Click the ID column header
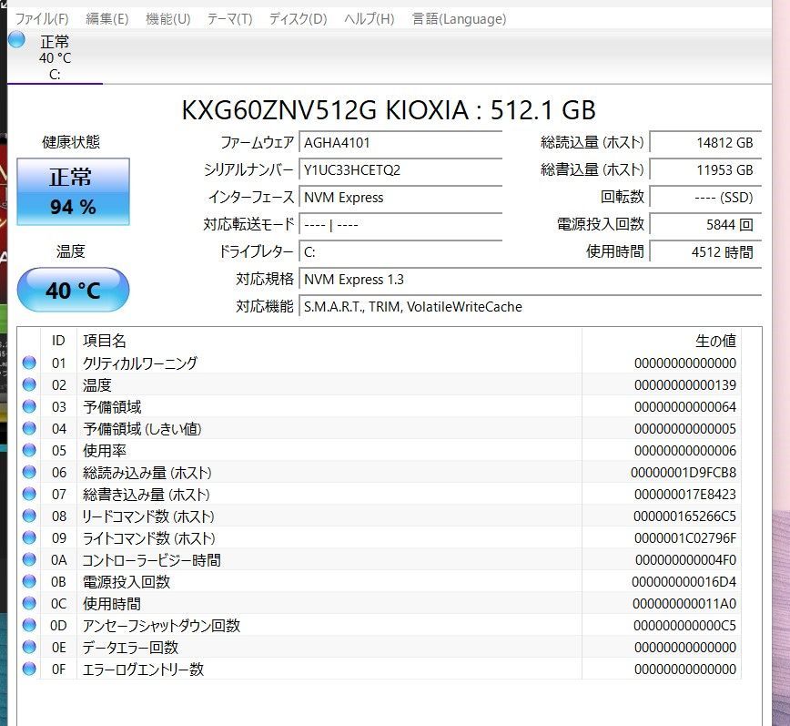This screenshot has width=790, height=726. 58,341
